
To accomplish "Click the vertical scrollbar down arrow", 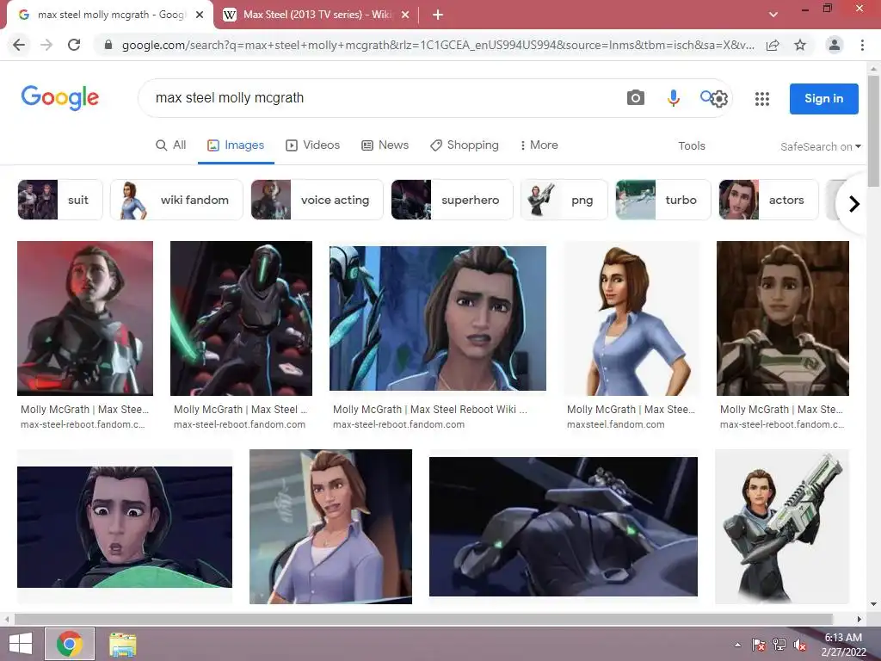I will pos(873,604).
